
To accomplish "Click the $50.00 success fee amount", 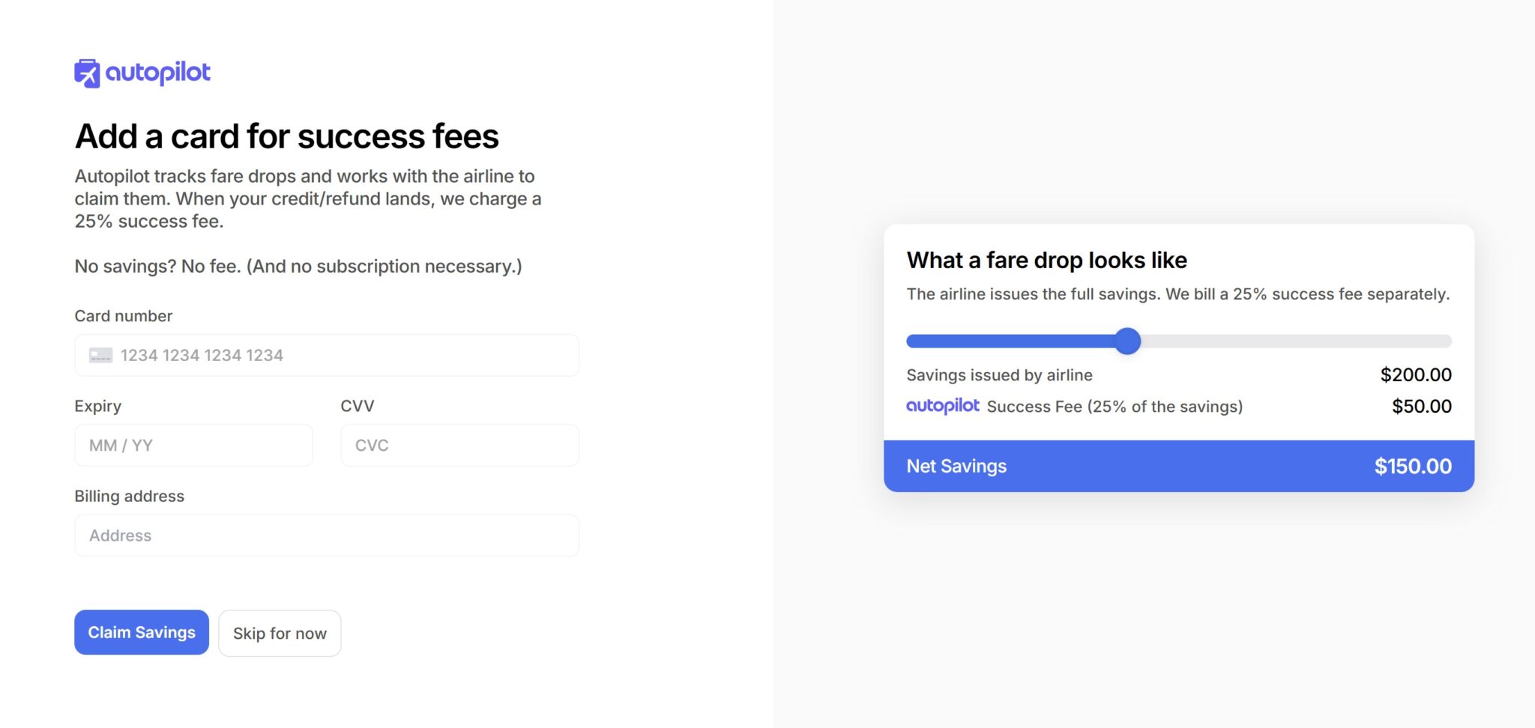I will [1421, 407].
